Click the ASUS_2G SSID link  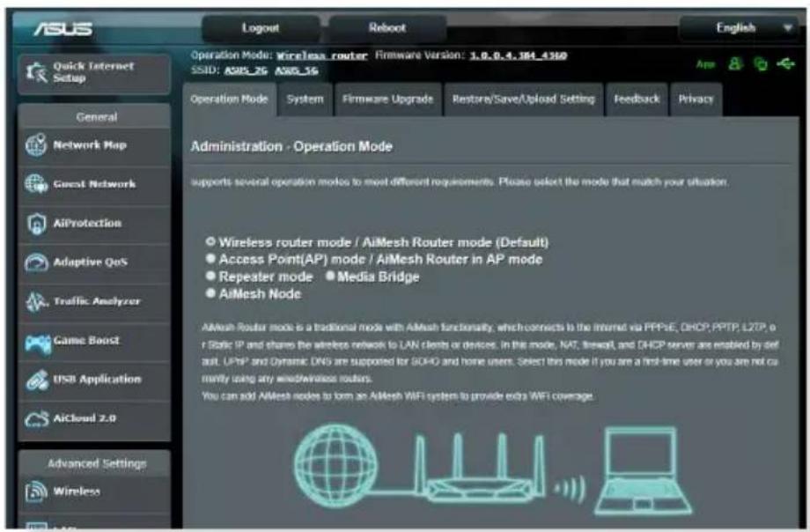click(x=246, y=70)
